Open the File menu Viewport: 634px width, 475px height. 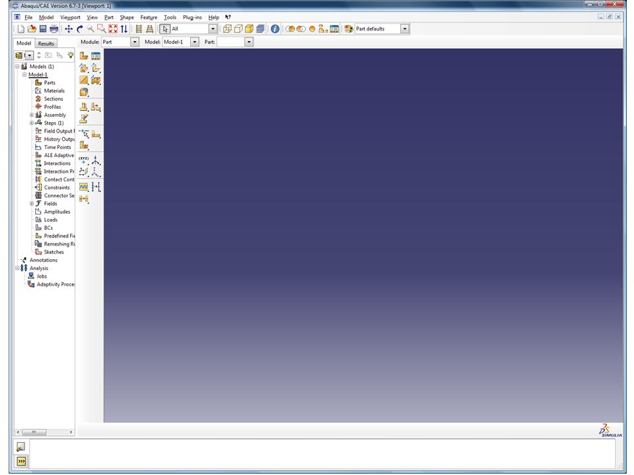point(28,17)
